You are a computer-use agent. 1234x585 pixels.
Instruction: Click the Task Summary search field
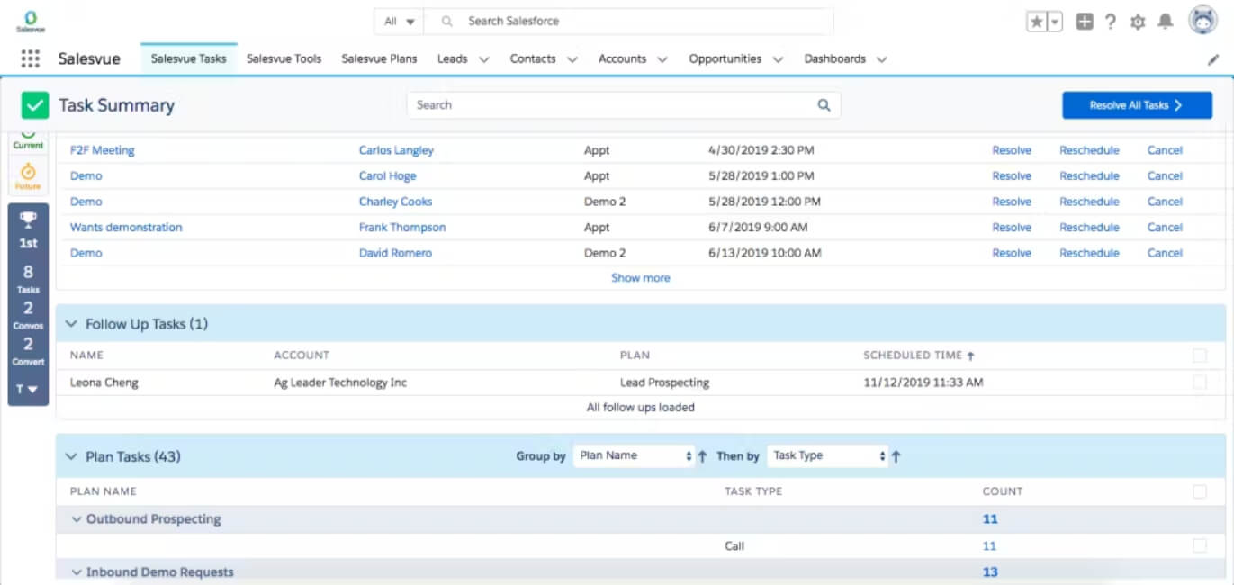tap(624, 105)
